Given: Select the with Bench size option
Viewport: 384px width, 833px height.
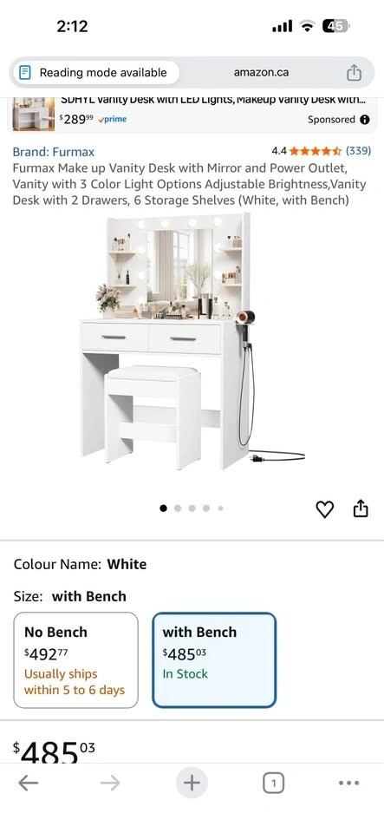Looking at the screenshot, I should [x=214, y=659].
